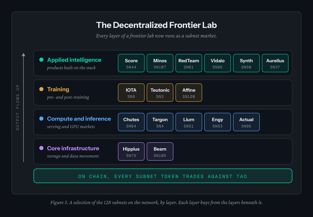
Task: Click the subnet token trades against TAO banner
Action: (x=163, y=176)
